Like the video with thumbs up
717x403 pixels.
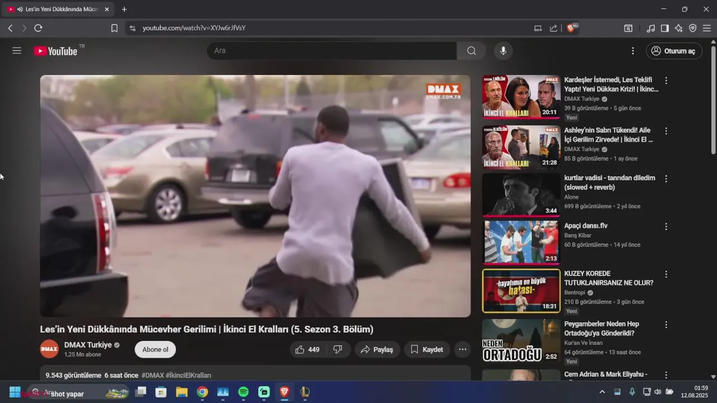coord(307,349)
